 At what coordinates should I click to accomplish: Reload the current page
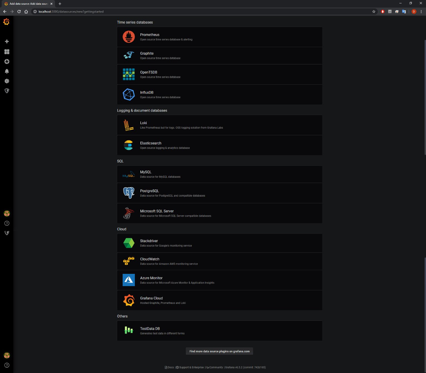click(19, 11)
